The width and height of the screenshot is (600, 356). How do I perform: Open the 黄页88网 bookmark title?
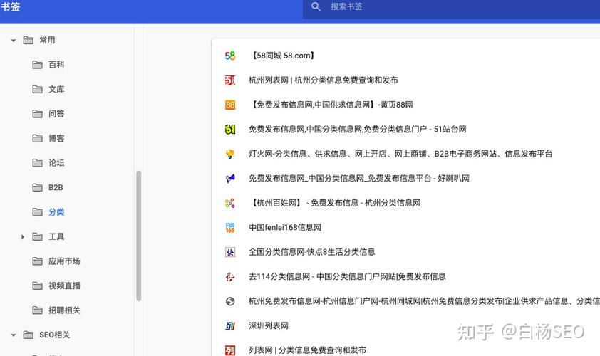tap(331, 105)
